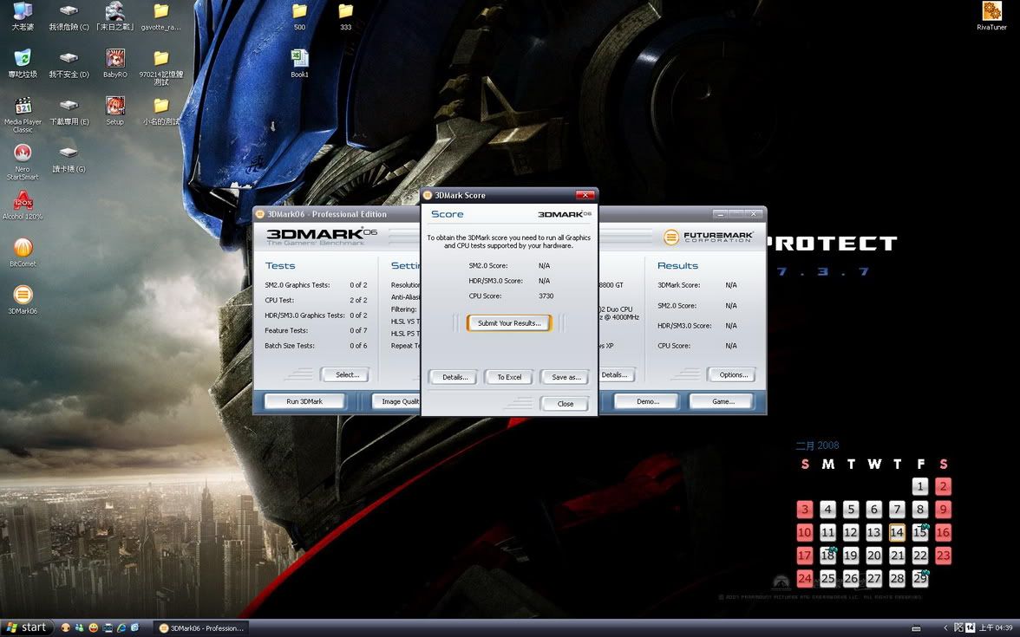Image resolution: width=1020 pixels, height=637 pixels.
Task: Click Details in the 3DMark Score dialog
Action: 454,377
